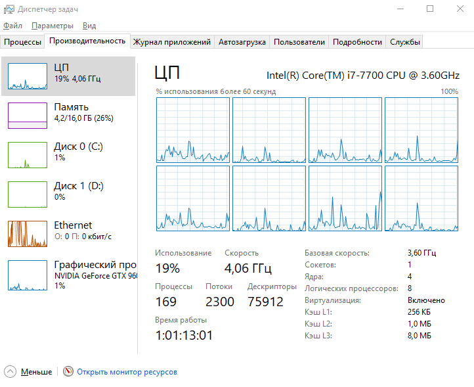The image size is (474, 387).
Task: Click the NVIDIA GeForce GTX text
Action: (96, 276)
